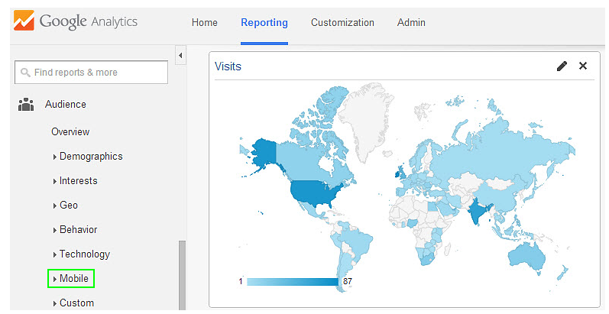This screenshot has height=314, width=609.
Task: Edit the Visits widget with pencil icon
Action: pos(562,66)
